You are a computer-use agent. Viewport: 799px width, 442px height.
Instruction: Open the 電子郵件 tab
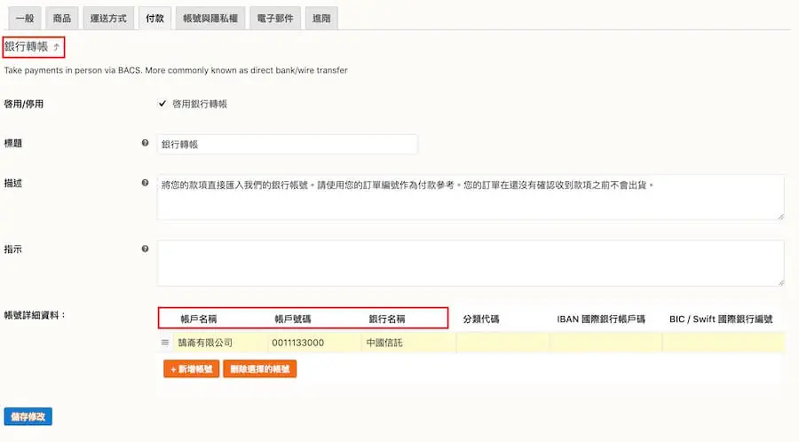tap(274, 19)
